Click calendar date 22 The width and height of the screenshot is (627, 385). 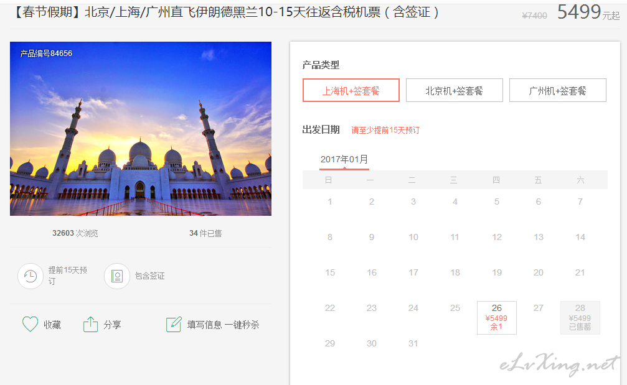pyautogui.click(x=330, y=308)
